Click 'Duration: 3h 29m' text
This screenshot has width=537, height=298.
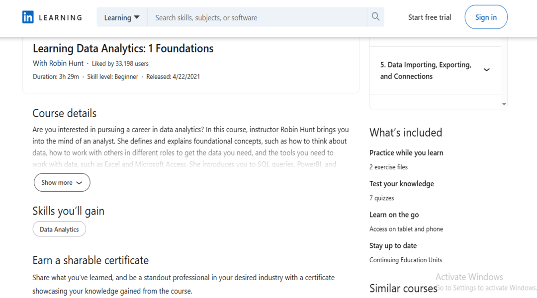point(56,76)
